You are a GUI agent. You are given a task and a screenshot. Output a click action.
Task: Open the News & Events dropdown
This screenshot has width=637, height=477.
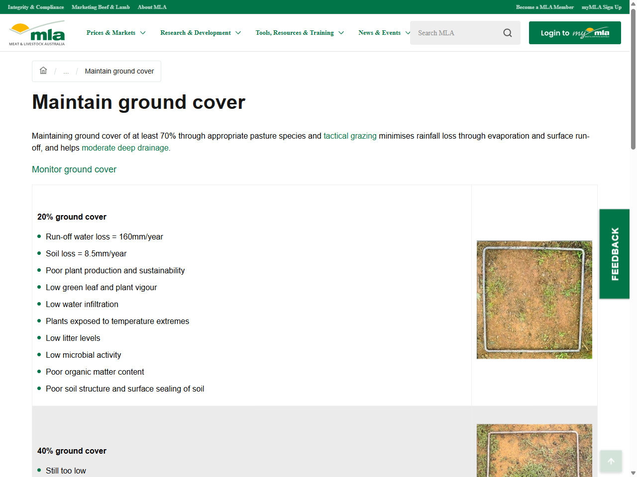pos(380,32)
